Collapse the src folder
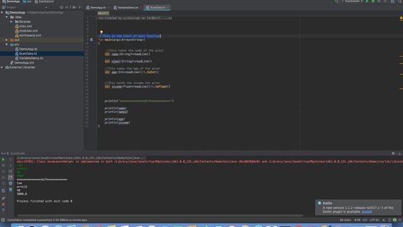The image size is (403, 227). pyautogui.click(x=7, y=45)
